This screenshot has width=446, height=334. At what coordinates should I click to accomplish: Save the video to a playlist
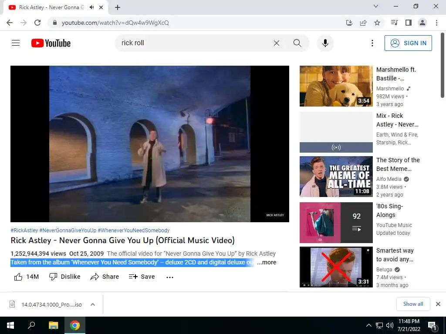point(142,277)
